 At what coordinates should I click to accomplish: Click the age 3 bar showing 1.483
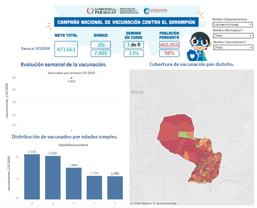tap(74, 183)
